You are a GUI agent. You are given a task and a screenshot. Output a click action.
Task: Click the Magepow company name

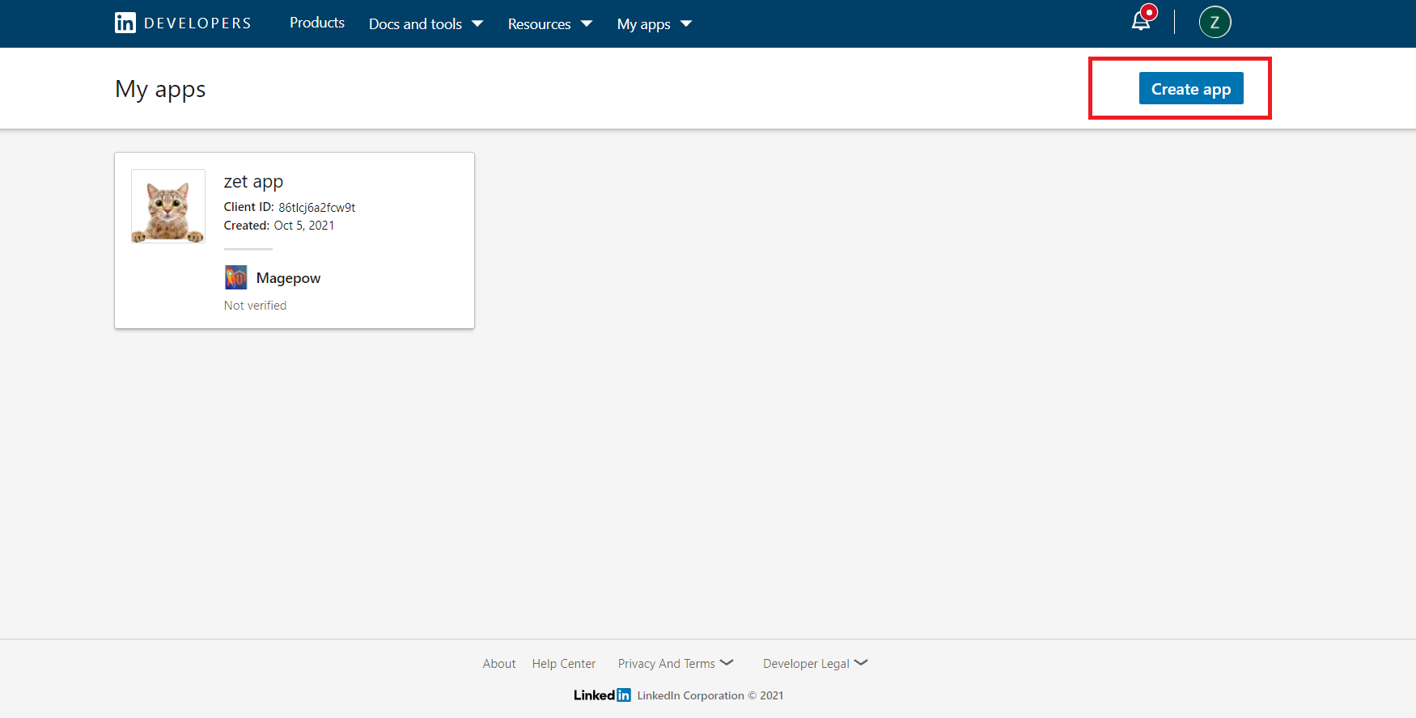288,278
